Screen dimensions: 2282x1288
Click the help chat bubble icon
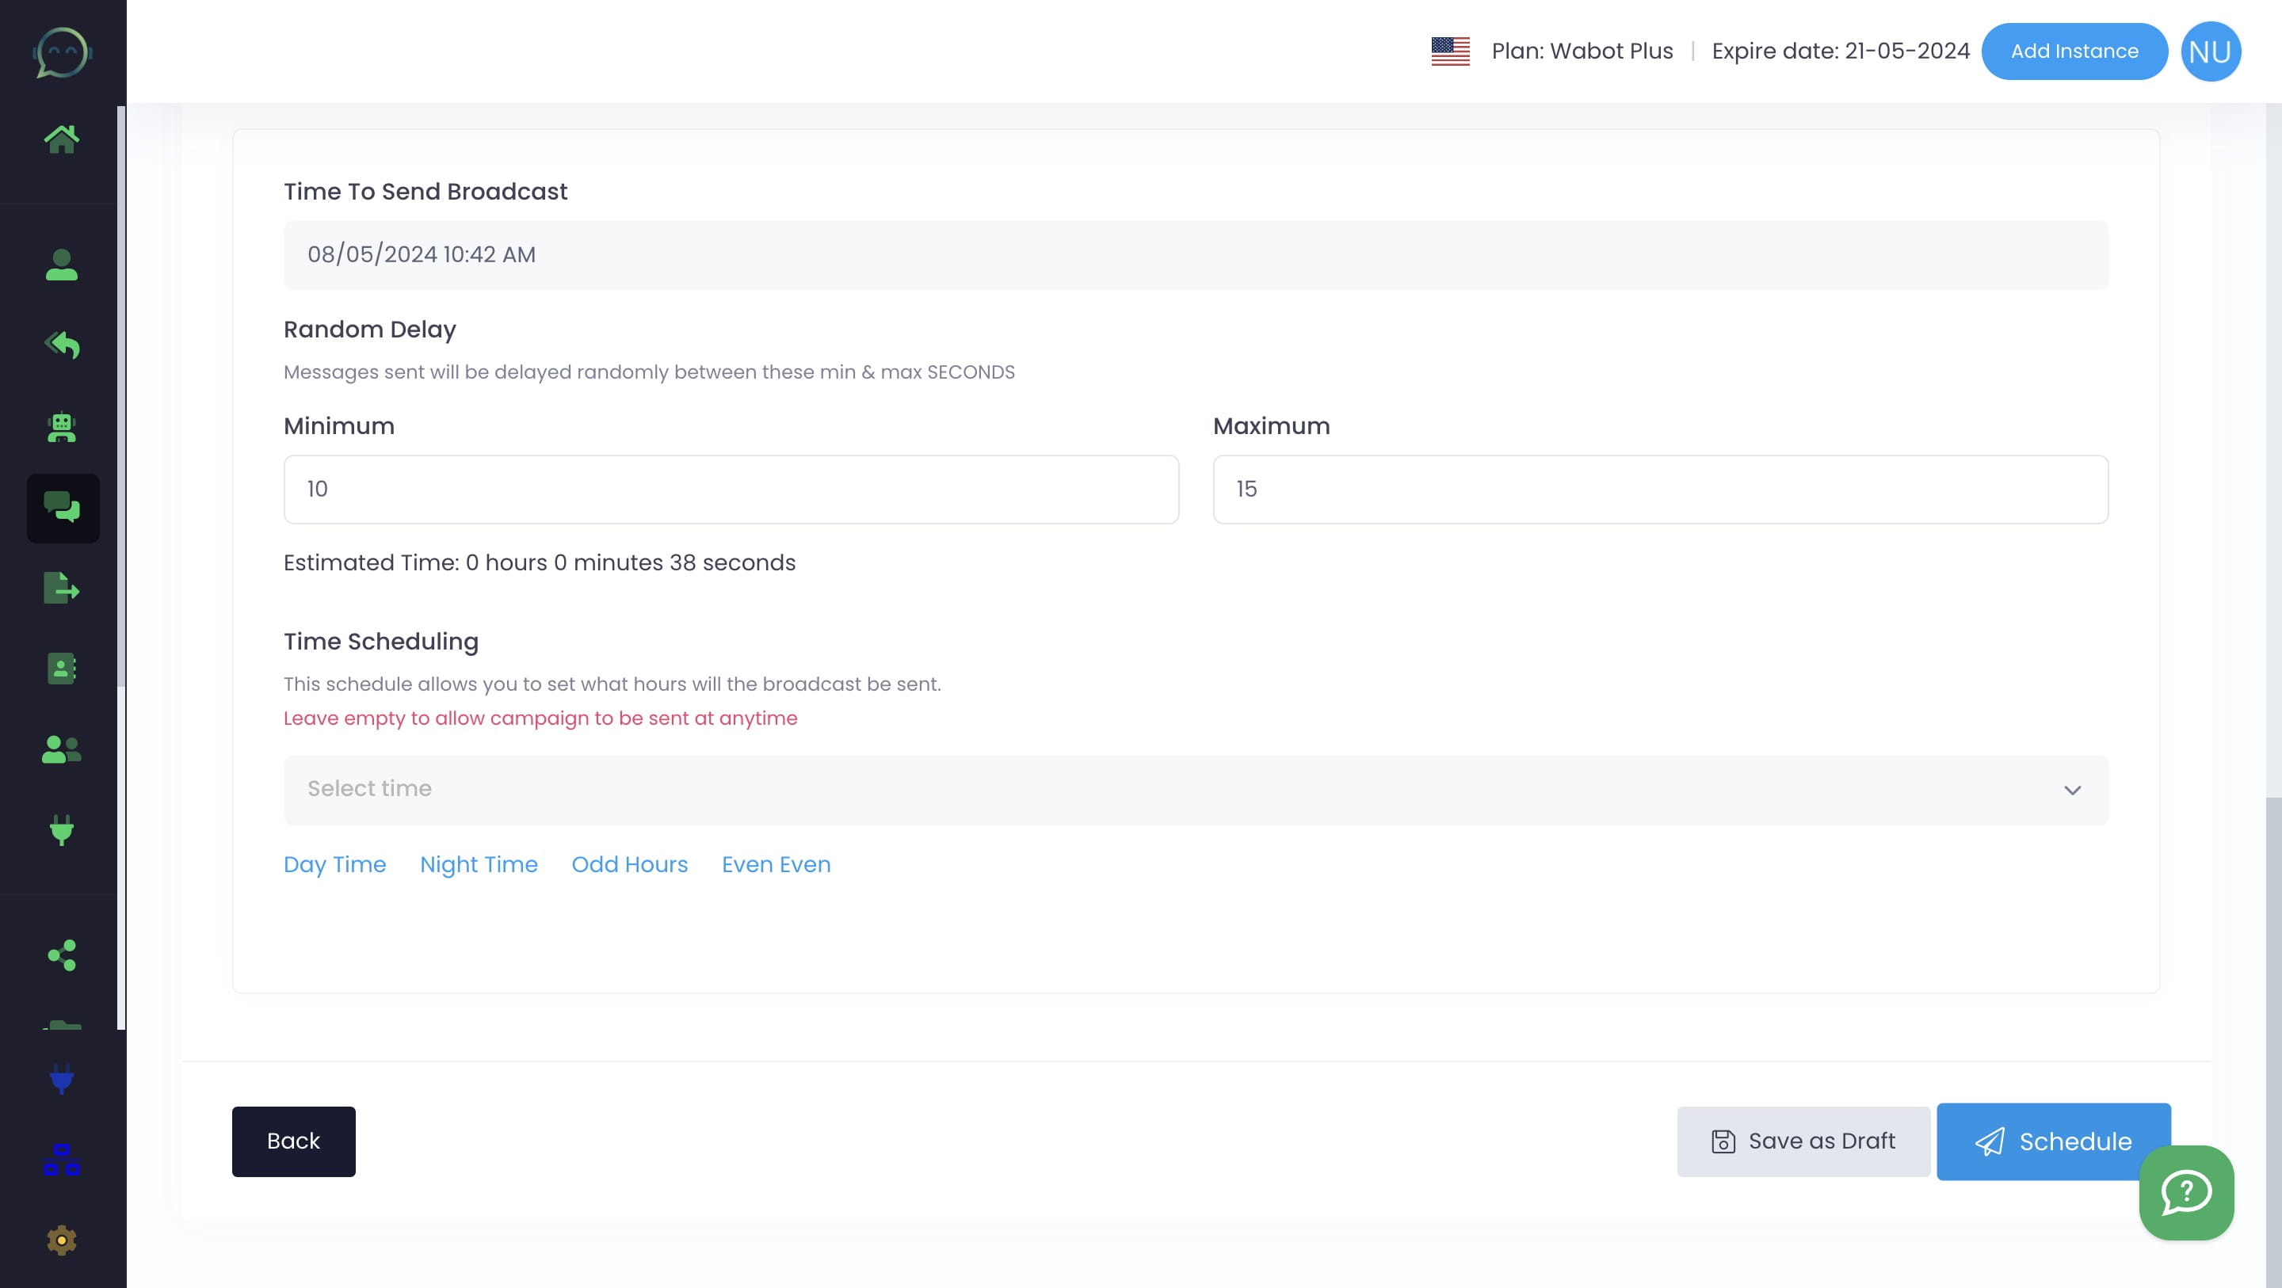pyautogui.click(x=2186, y=1192)
